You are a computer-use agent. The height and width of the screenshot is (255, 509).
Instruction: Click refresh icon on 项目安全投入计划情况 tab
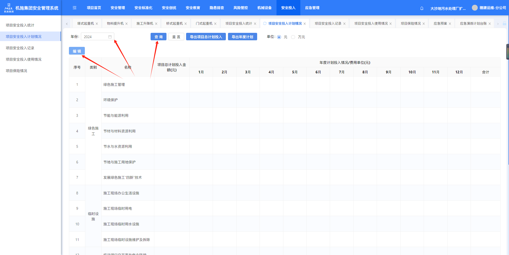pyautogui.click(x=265, y=24)
